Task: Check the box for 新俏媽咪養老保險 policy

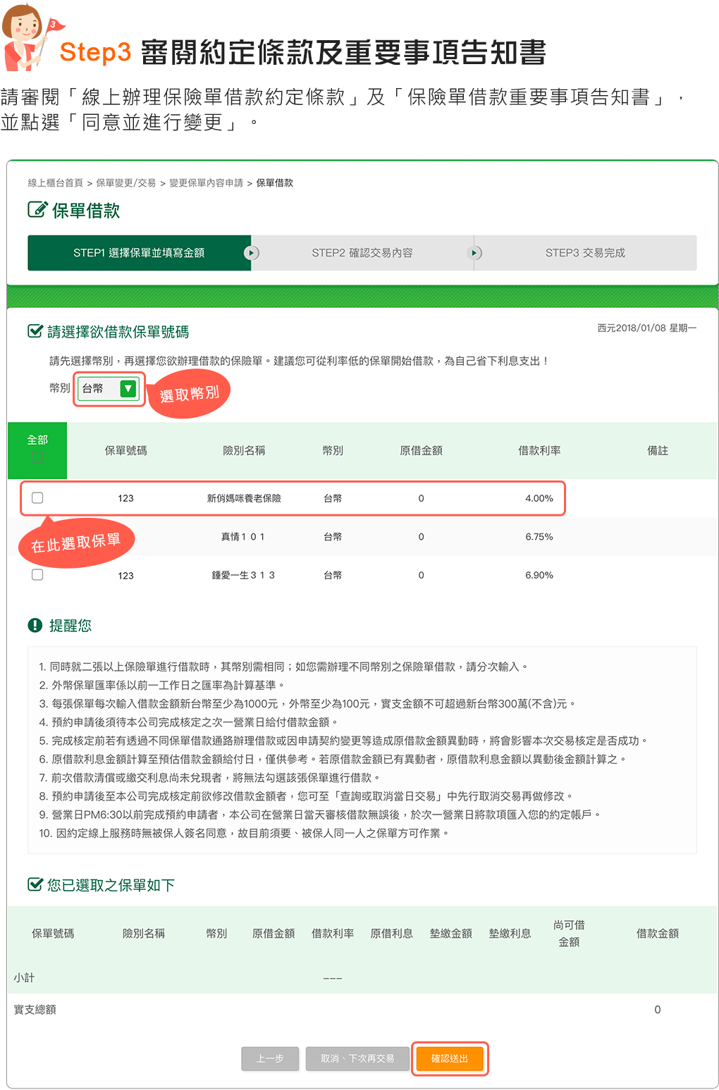Action: pyautogui.click(x=37, y=497)
